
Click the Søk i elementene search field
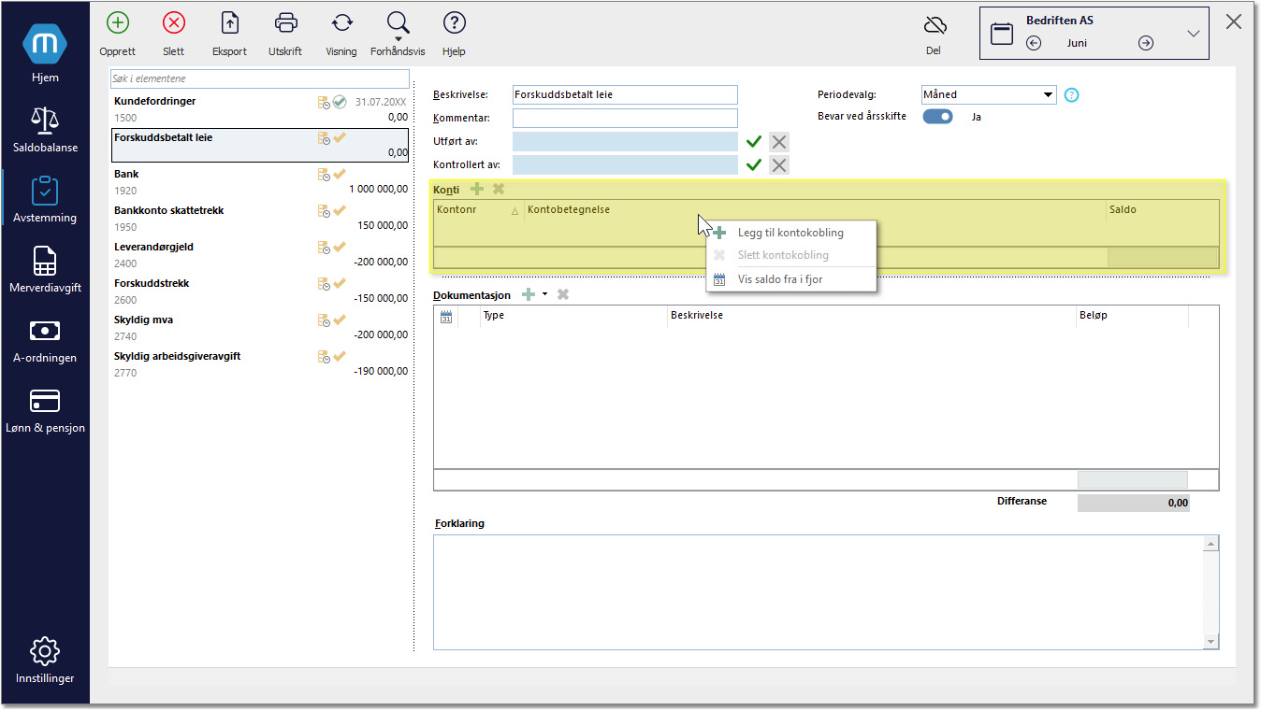point(260,79)
